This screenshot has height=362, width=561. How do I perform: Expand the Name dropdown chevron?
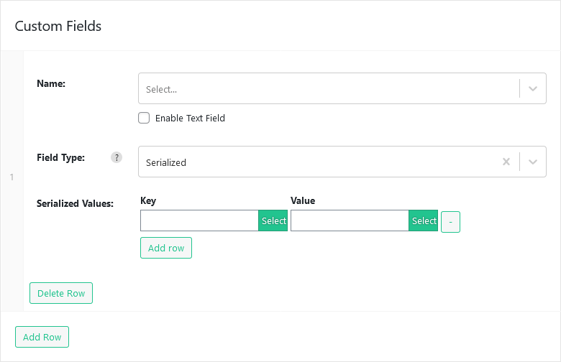tap(533, 88)
